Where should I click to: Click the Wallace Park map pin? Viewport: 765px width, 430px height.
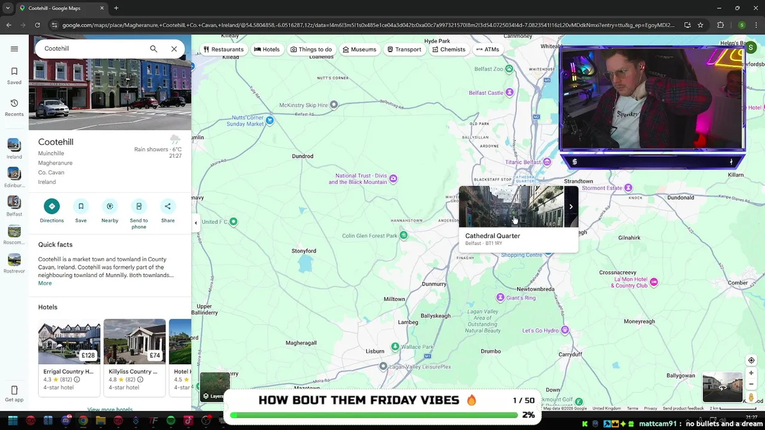[395, 346]
